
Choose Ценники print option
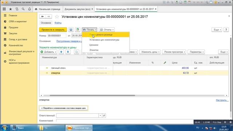point(106,45)
